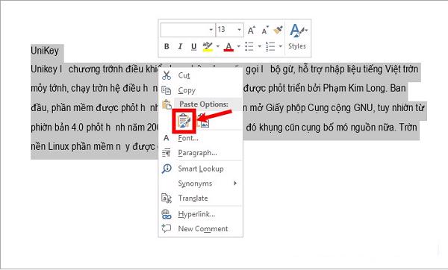This screenshot has width=448, height=270.
Task: Click Decrease Font Size icon
Action: pos(265,30)
